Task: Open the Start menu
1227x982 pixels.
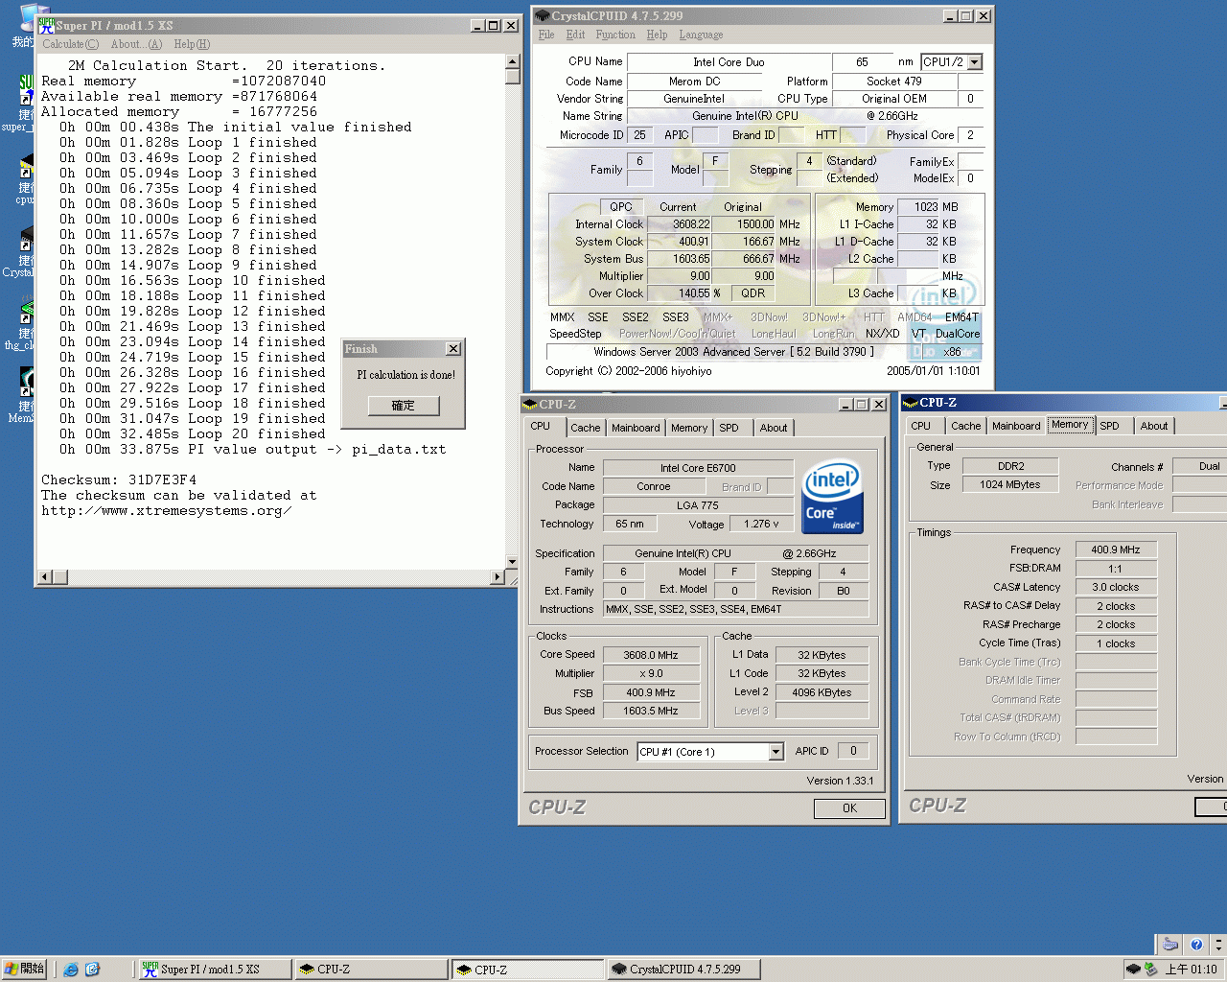Action: click(25, 970)
